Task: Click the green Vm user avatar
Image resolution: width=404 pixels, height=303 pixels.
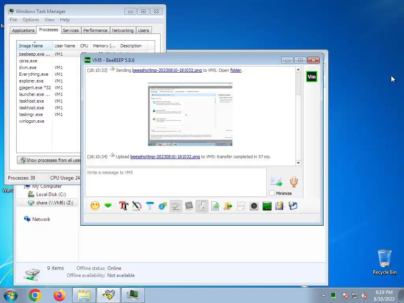Action: [x=312, y=77]
